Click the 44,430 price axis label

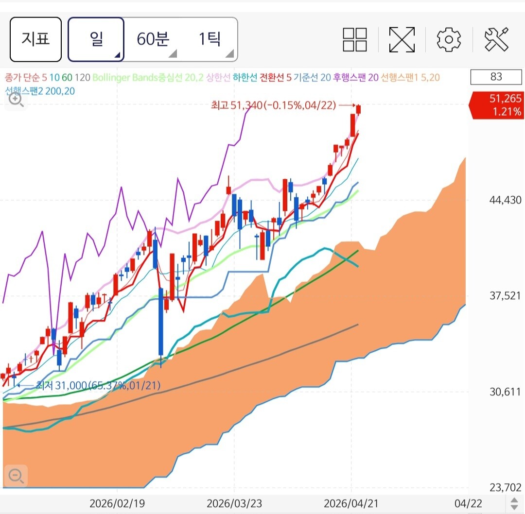click(505, 200)
